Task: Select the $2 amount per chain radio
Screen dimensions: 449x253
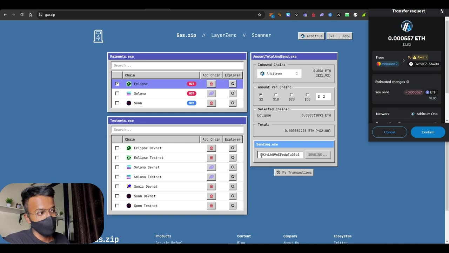Action: (261, 95)
